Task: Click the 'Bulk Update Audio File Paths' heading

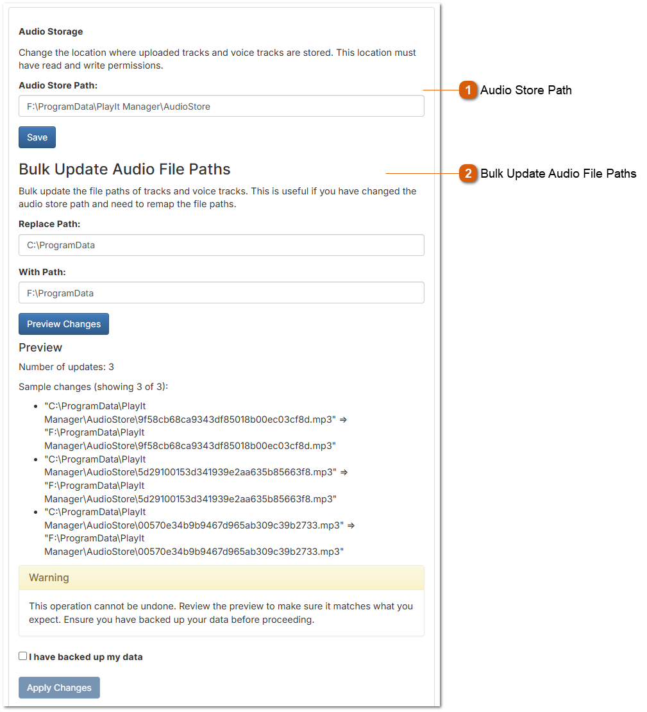Action: tap(124, 169)
